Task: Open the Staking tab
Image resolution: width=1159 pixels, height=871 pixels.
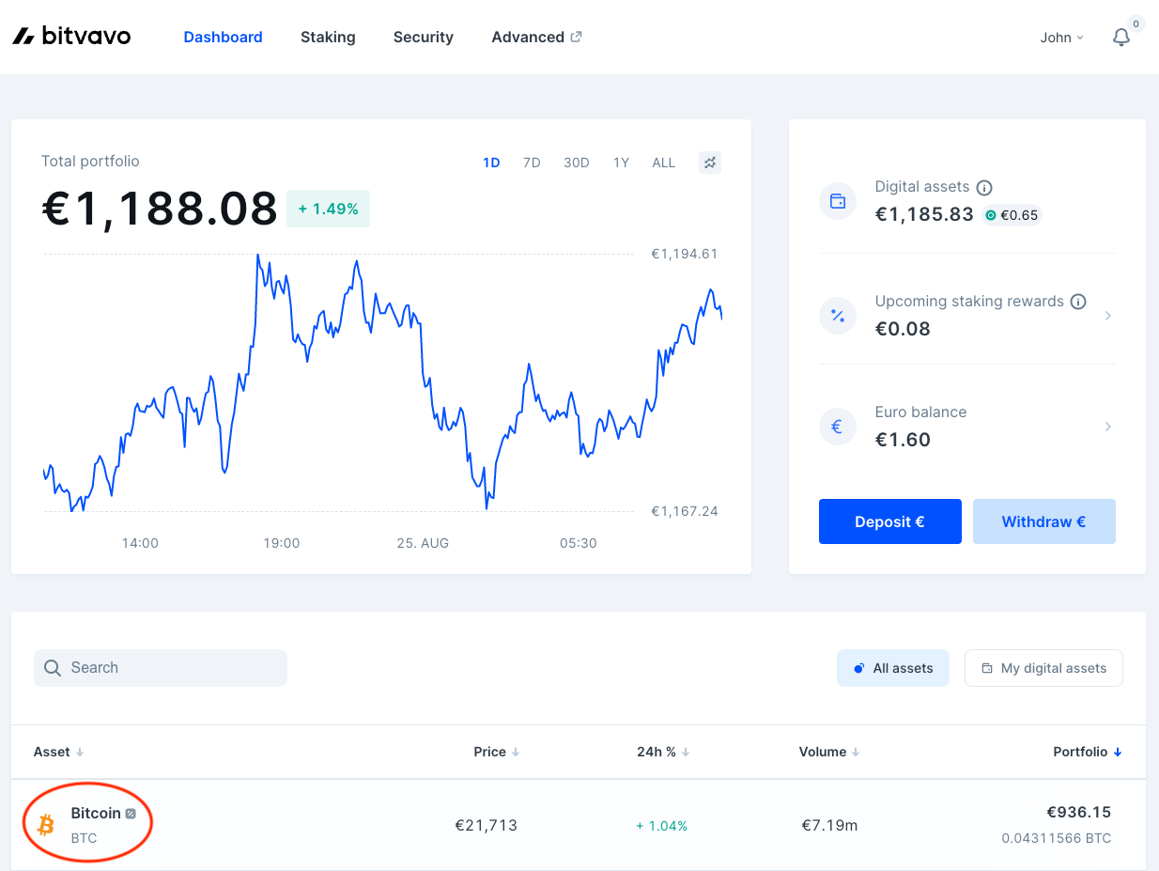Action: (328, 38)
